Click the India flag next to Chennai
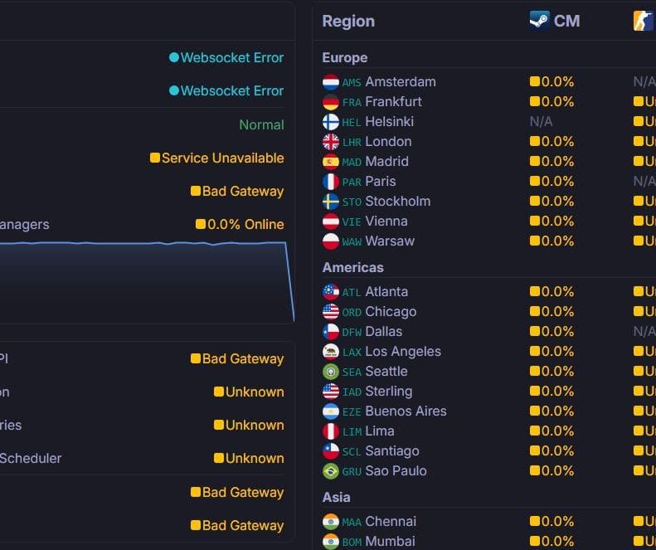656x550 pixels. click(x=331, y=522)
